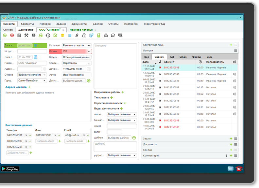Open the уцорад... dropdown
This screenshot has height=188, width=259.
point(122,155)
